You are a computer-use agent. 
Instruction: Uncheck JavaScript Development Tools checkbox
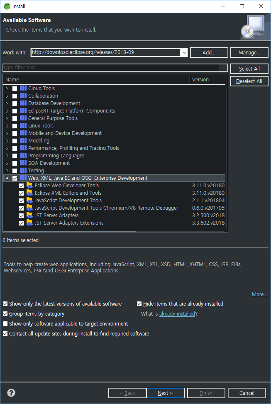[x=22, y=201]
